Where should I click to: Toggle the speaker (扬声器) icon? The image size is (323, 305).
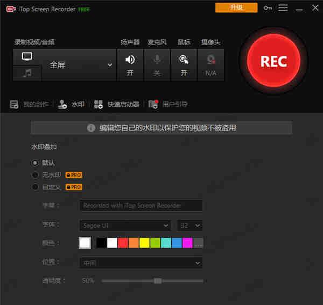(130, 60)
